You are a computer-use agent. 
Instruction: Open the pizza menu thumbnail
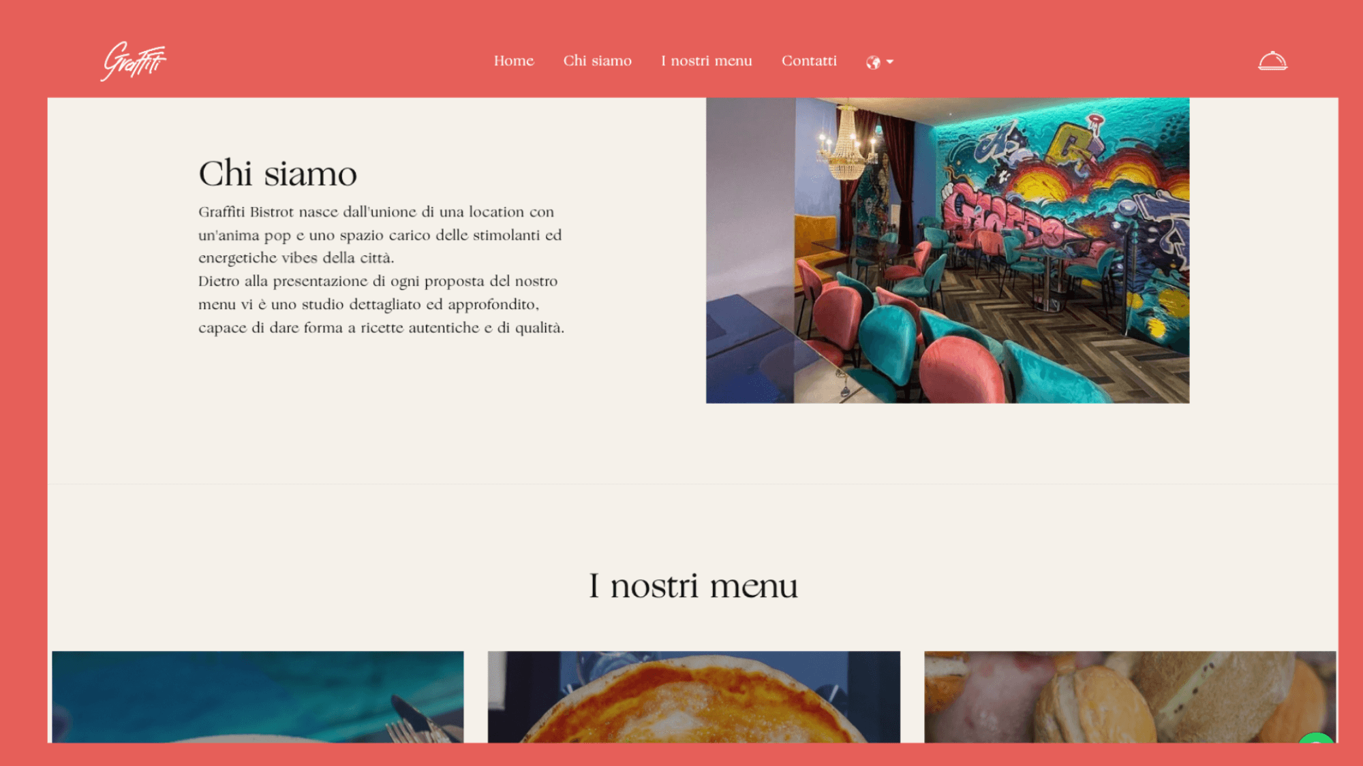click(x=694, y=697)
